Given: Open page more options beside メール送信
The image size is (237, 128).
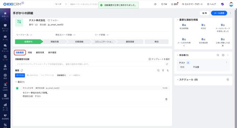Looking at the screenshot, I should tap(231, 13).
